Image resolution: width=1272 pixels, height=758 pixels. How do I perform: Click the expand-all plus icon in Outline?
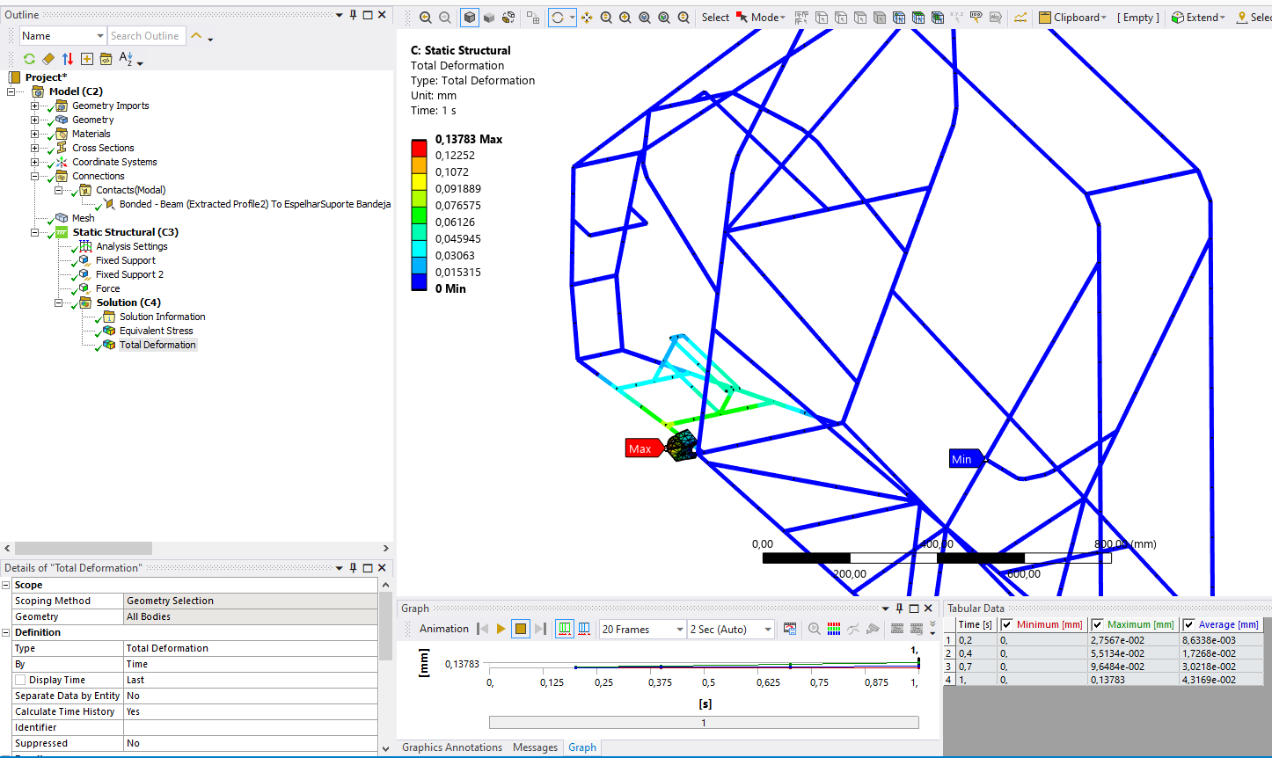pos(87,59)
